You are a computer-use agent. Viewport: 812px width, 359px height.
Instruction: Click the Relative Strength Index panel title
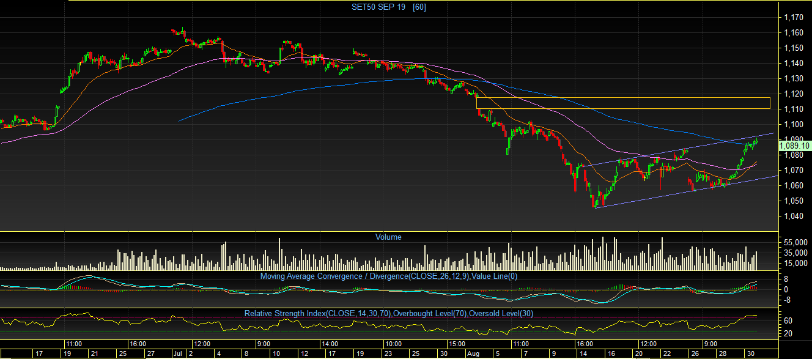point(389,313)
